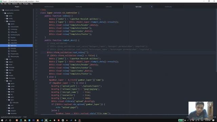Open Contak.php file icon in tree
217x122 pixels.
[x=9, y=29]
